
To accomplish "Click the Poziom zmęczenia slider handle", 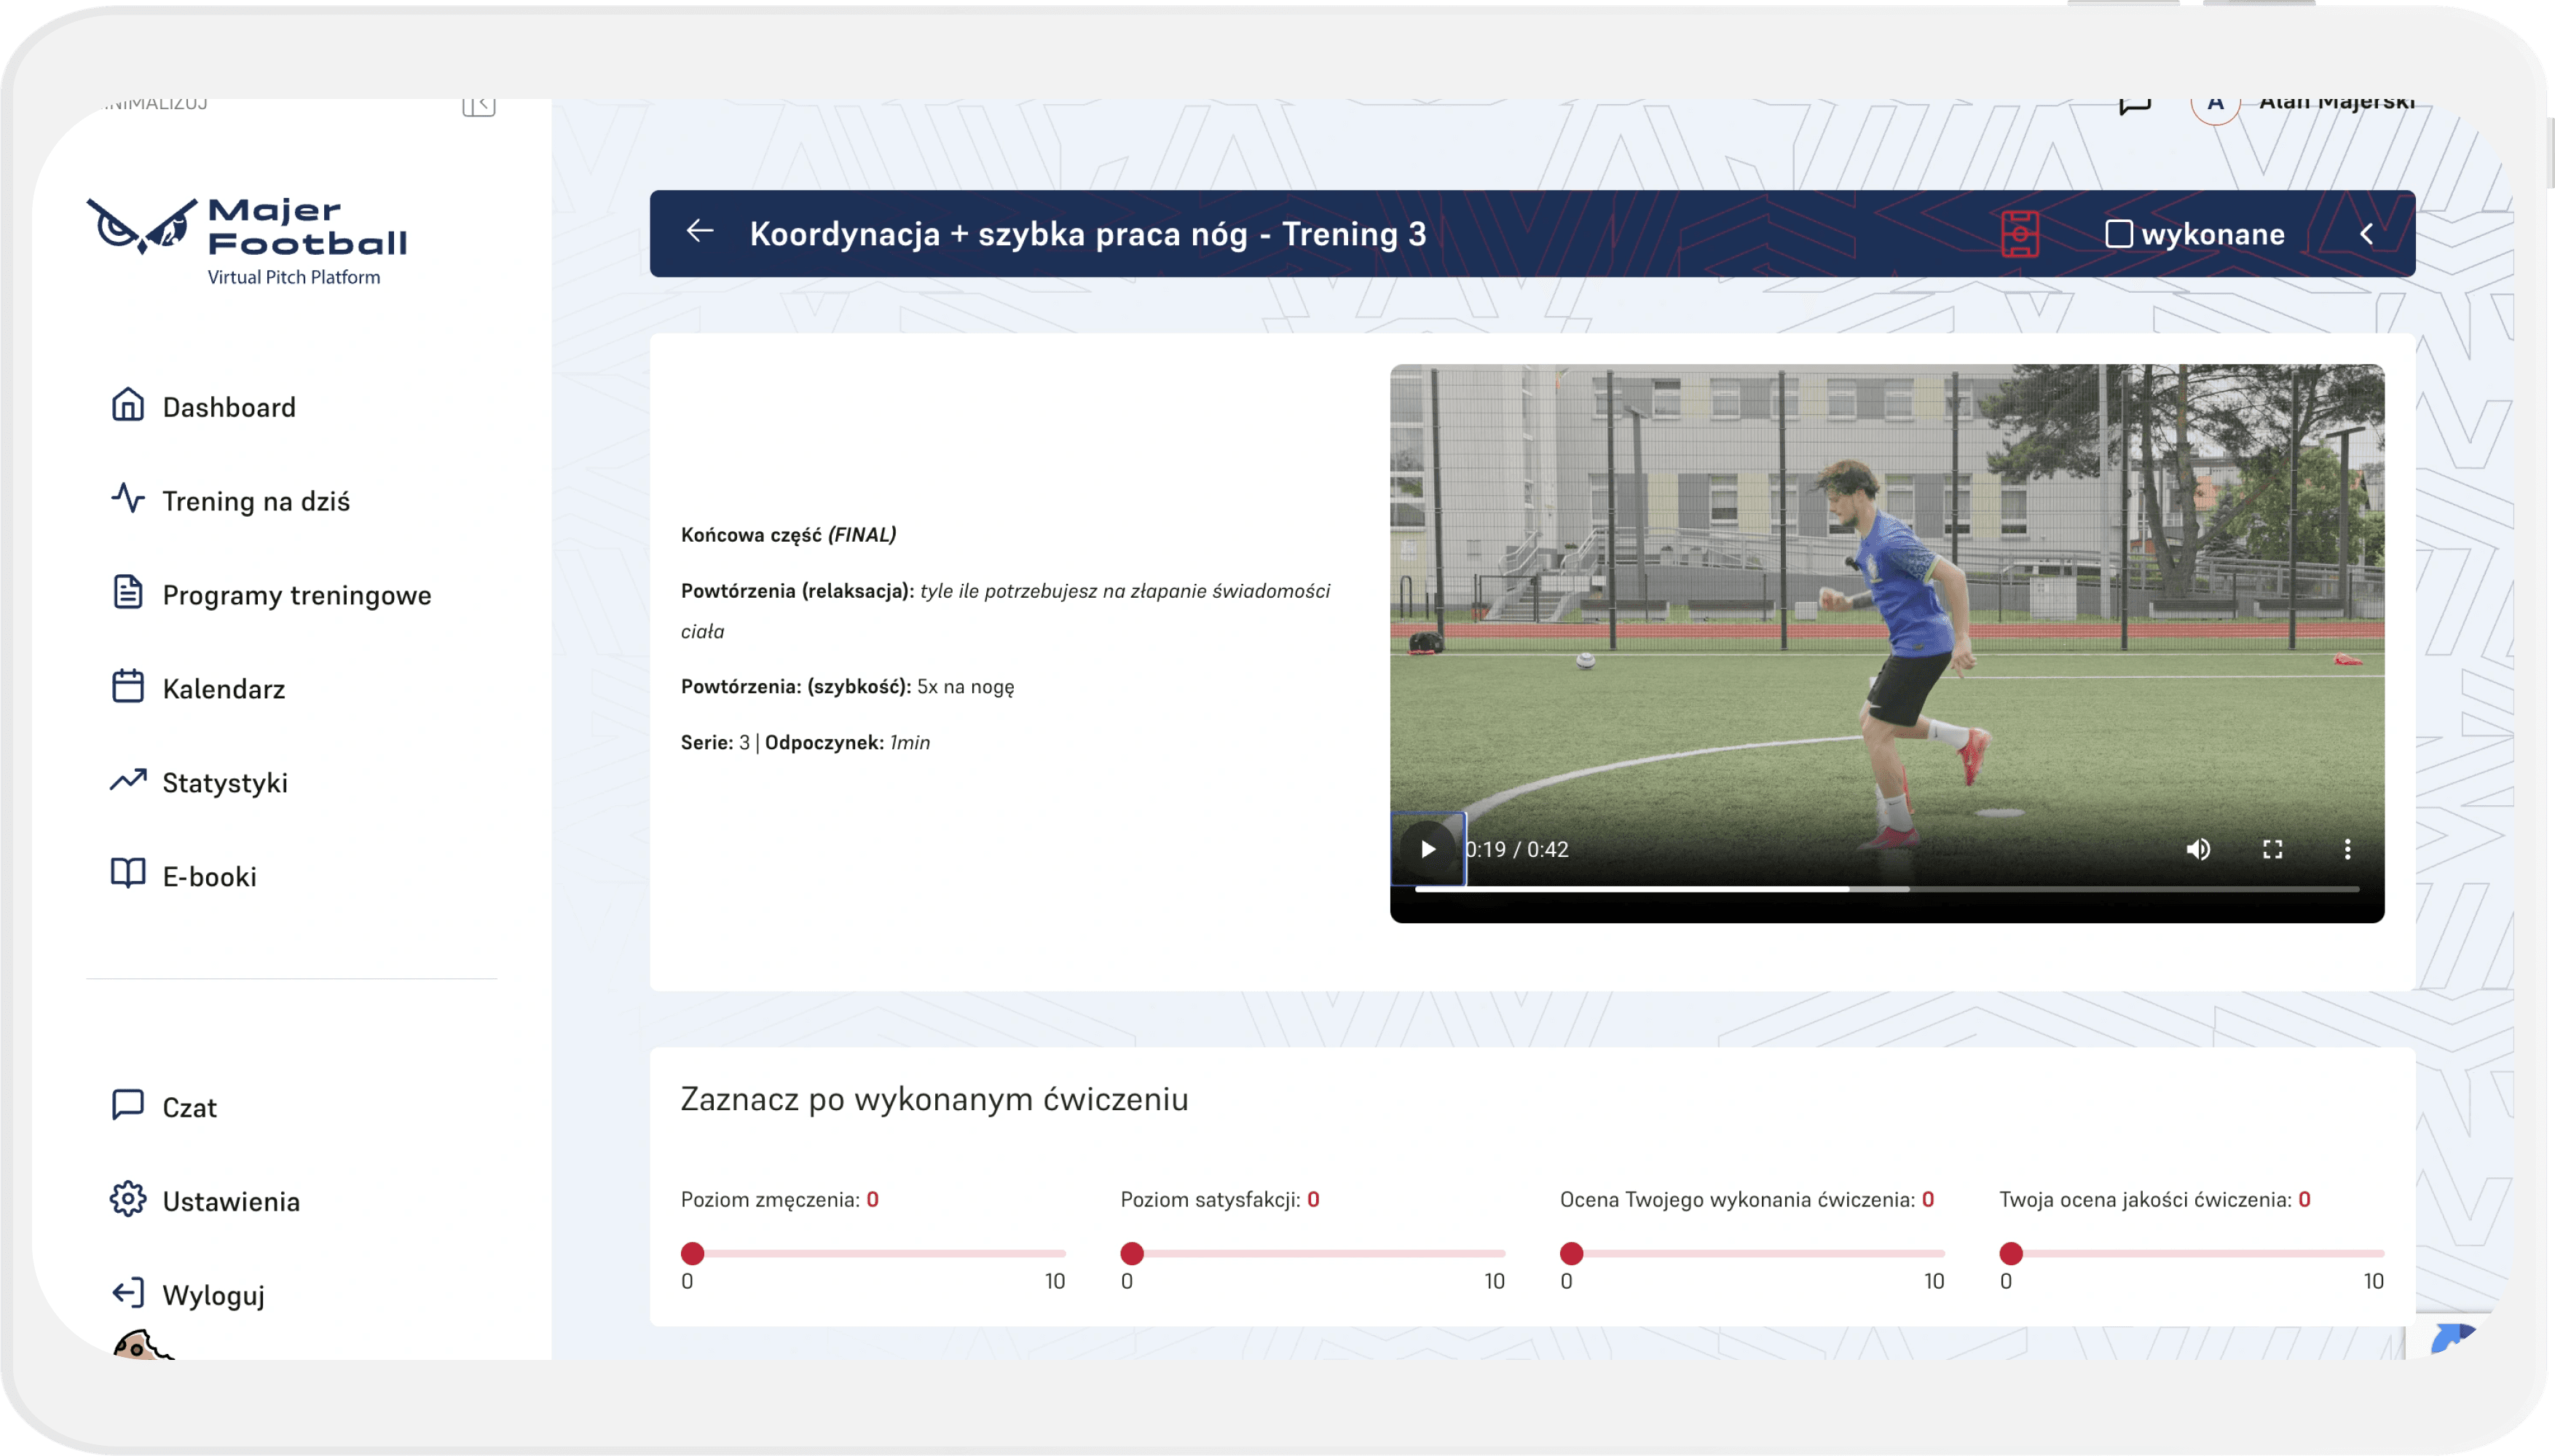I will click(x=692, y=1253).
